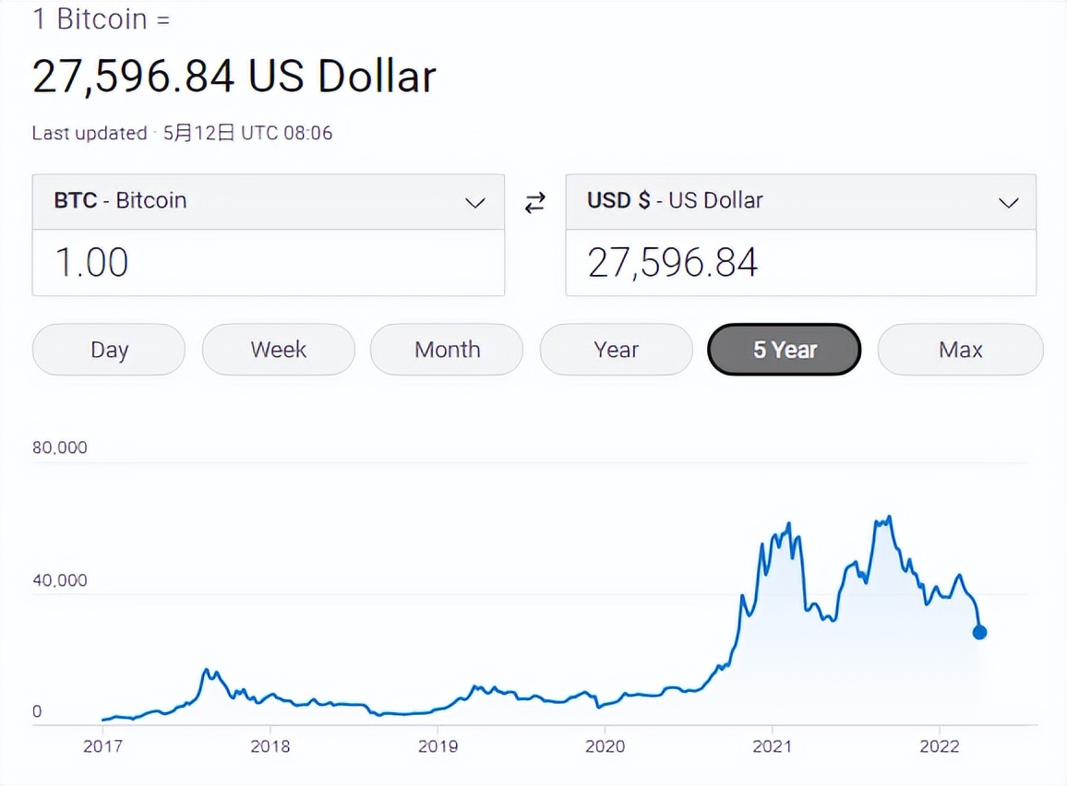This screenshot has width=1067, height=786.
Task: Click the Bitcoin amount input field 1.00
Action: point(268,263)
